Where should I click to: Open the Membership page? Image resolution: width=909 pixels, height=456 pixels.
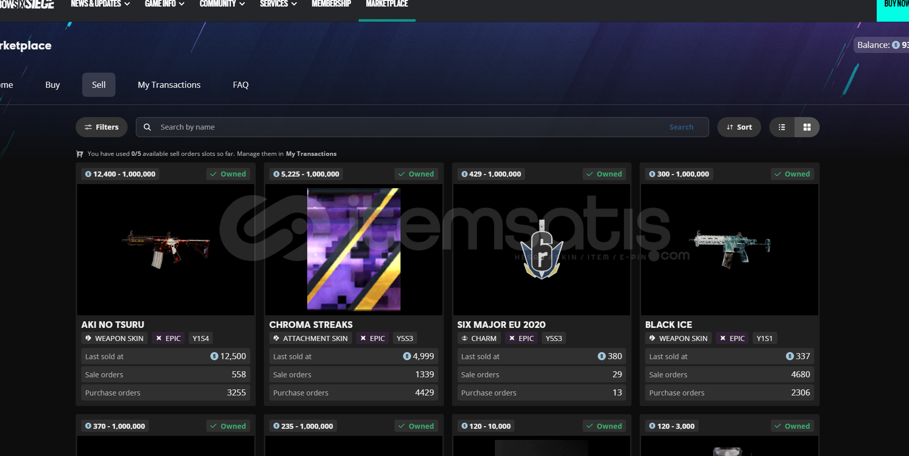coord(331,4)
